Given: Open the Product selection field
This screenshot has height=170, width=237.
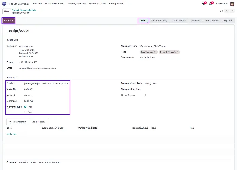Looking at the screenshot, I should pos(46,83).
